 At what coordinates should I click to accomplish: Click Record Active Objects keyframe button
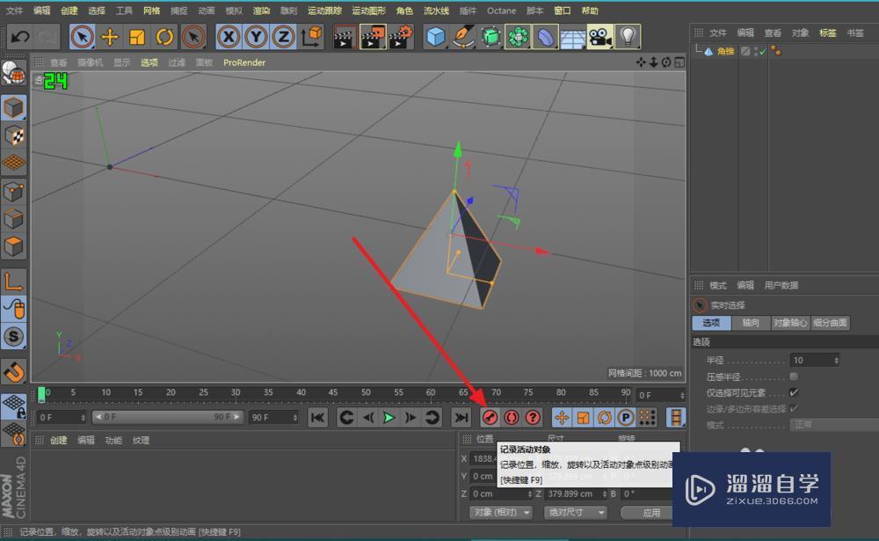tap(490, 418)
